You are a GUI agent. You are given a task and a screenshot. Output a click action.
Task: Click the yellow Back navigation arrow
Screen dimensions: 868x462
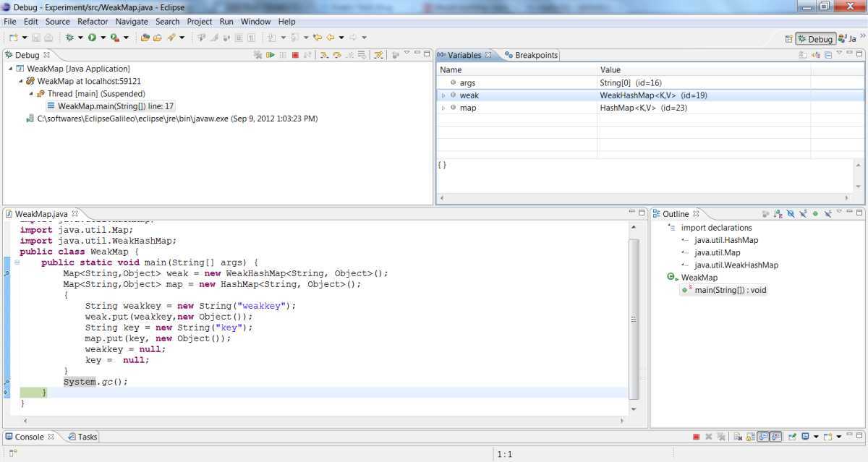330,38
